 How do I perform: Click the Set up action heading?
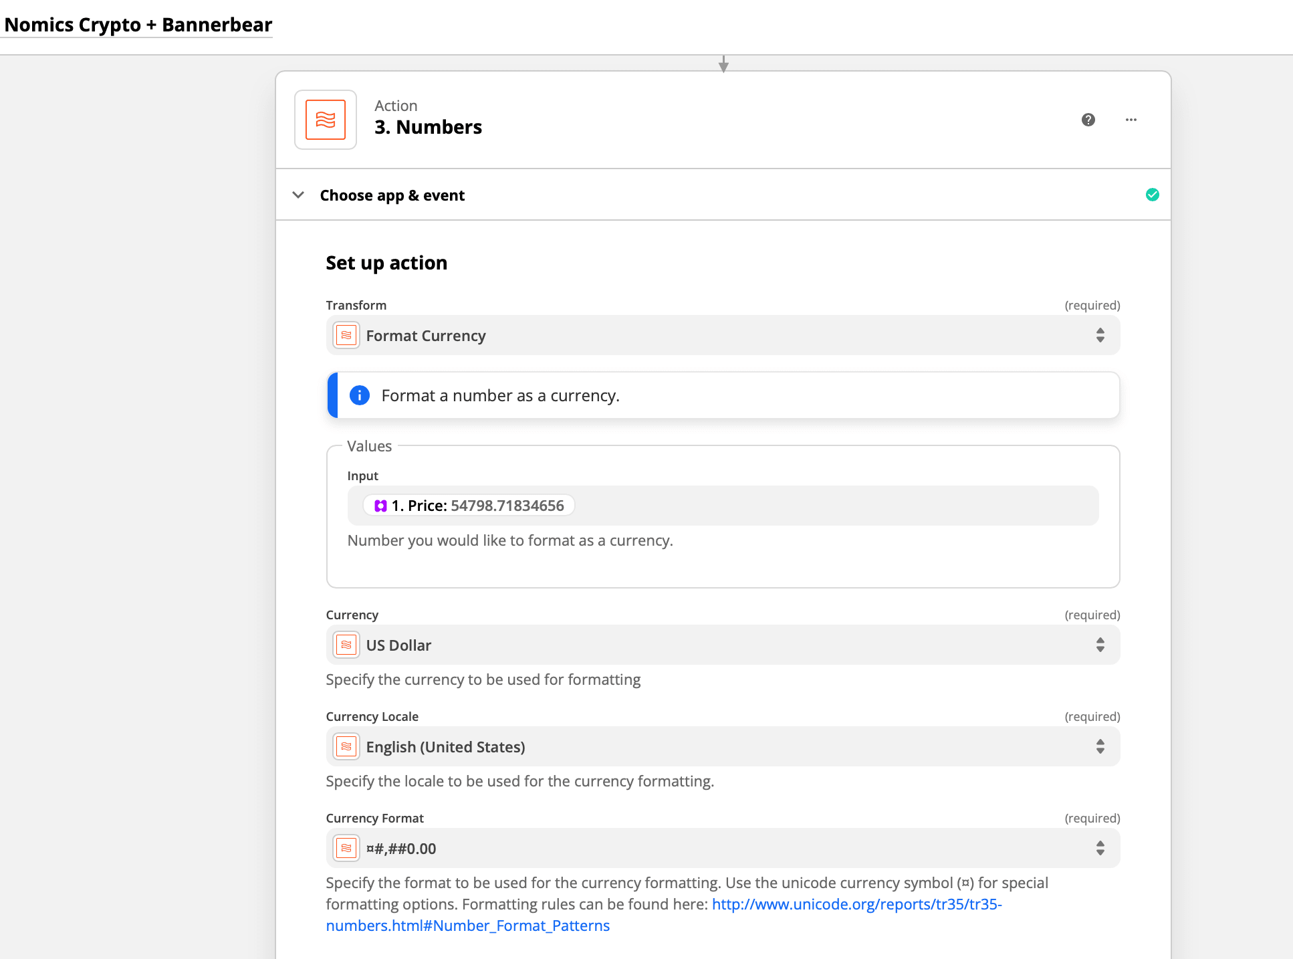386,263
